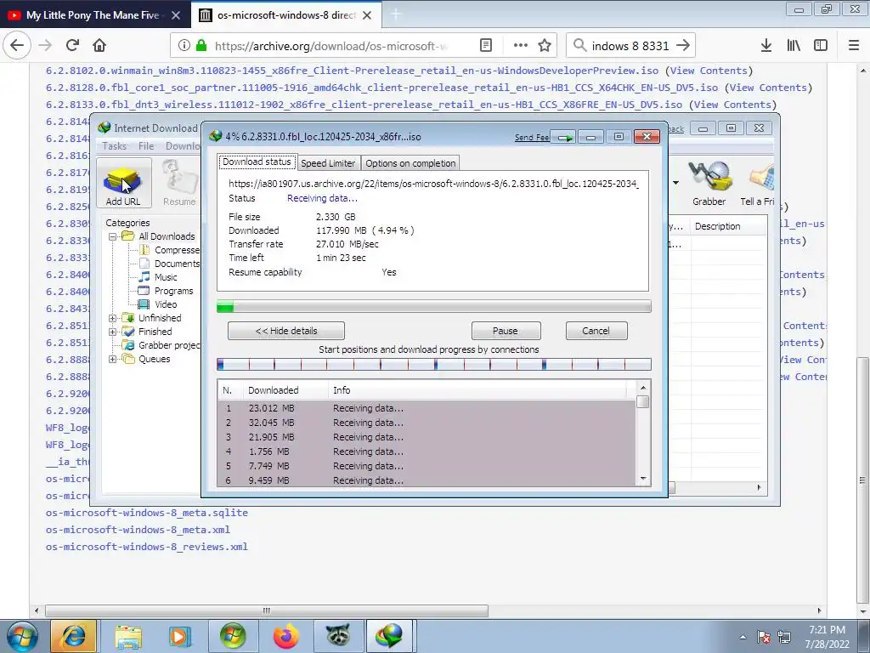The width and height of the screenshot is (870, 653).
Task: Click the Firefox page horizontal scrollbar thumb
Action: [266, 610]
